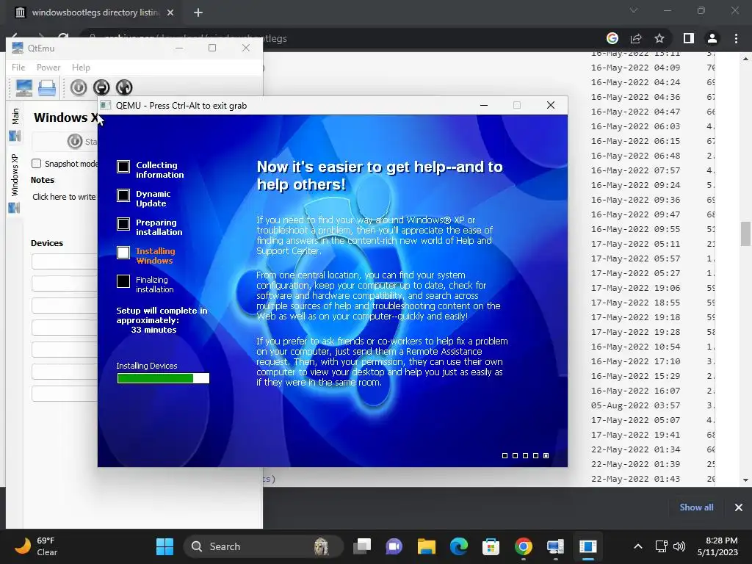Click the Installing Devices progress bar
Viewport: 752px width, 564px height.
pyautogui.click(x=163, y=378)
